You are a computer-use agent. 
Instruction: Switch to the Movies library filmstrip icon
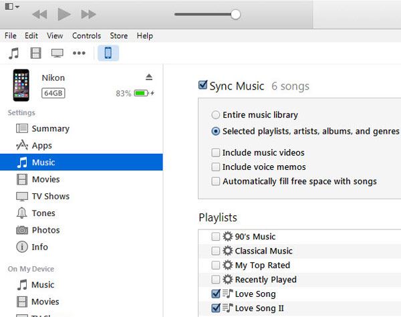(36, 54)
